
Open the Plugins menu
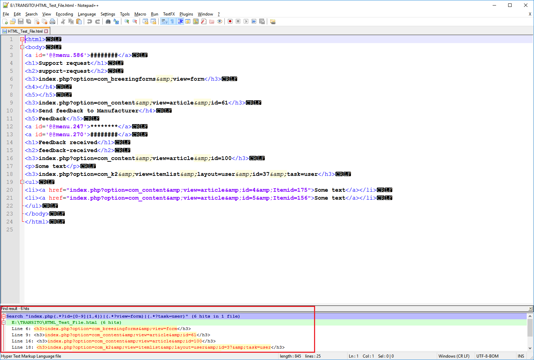186,14
